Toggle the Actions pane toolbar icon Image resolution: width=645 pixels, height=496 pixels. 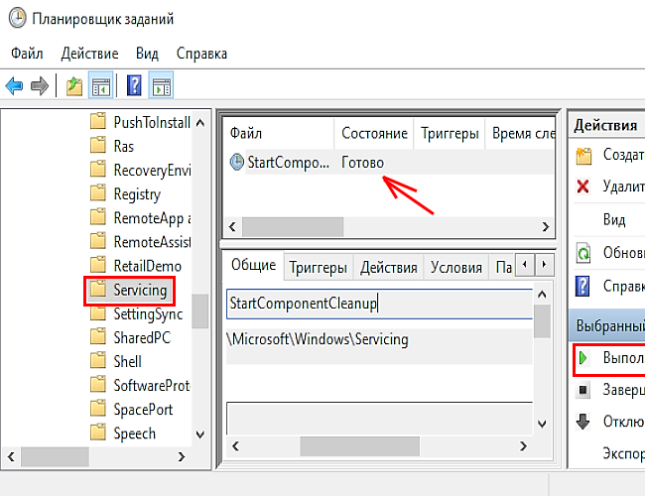[161, 86]
